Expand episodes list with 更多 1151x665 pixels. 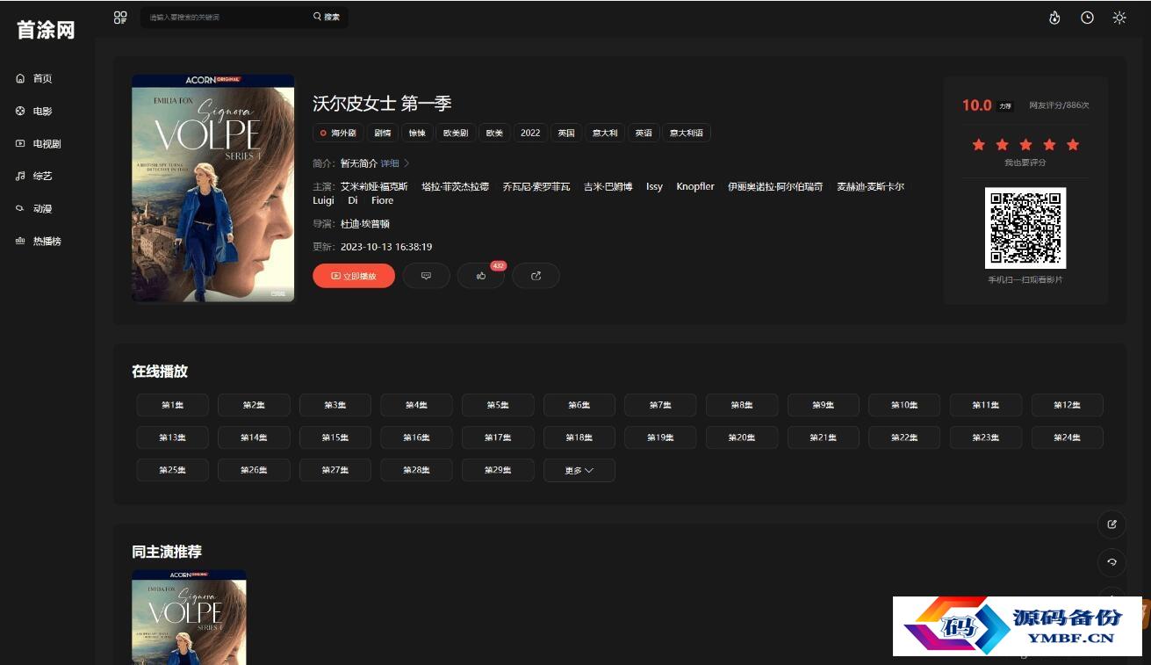pos(579,470)
